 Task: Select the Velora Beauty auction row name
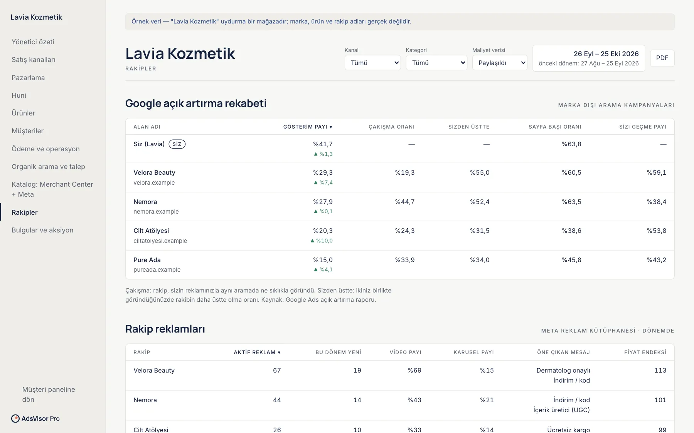pyautogui.click(x=154, y=172)
